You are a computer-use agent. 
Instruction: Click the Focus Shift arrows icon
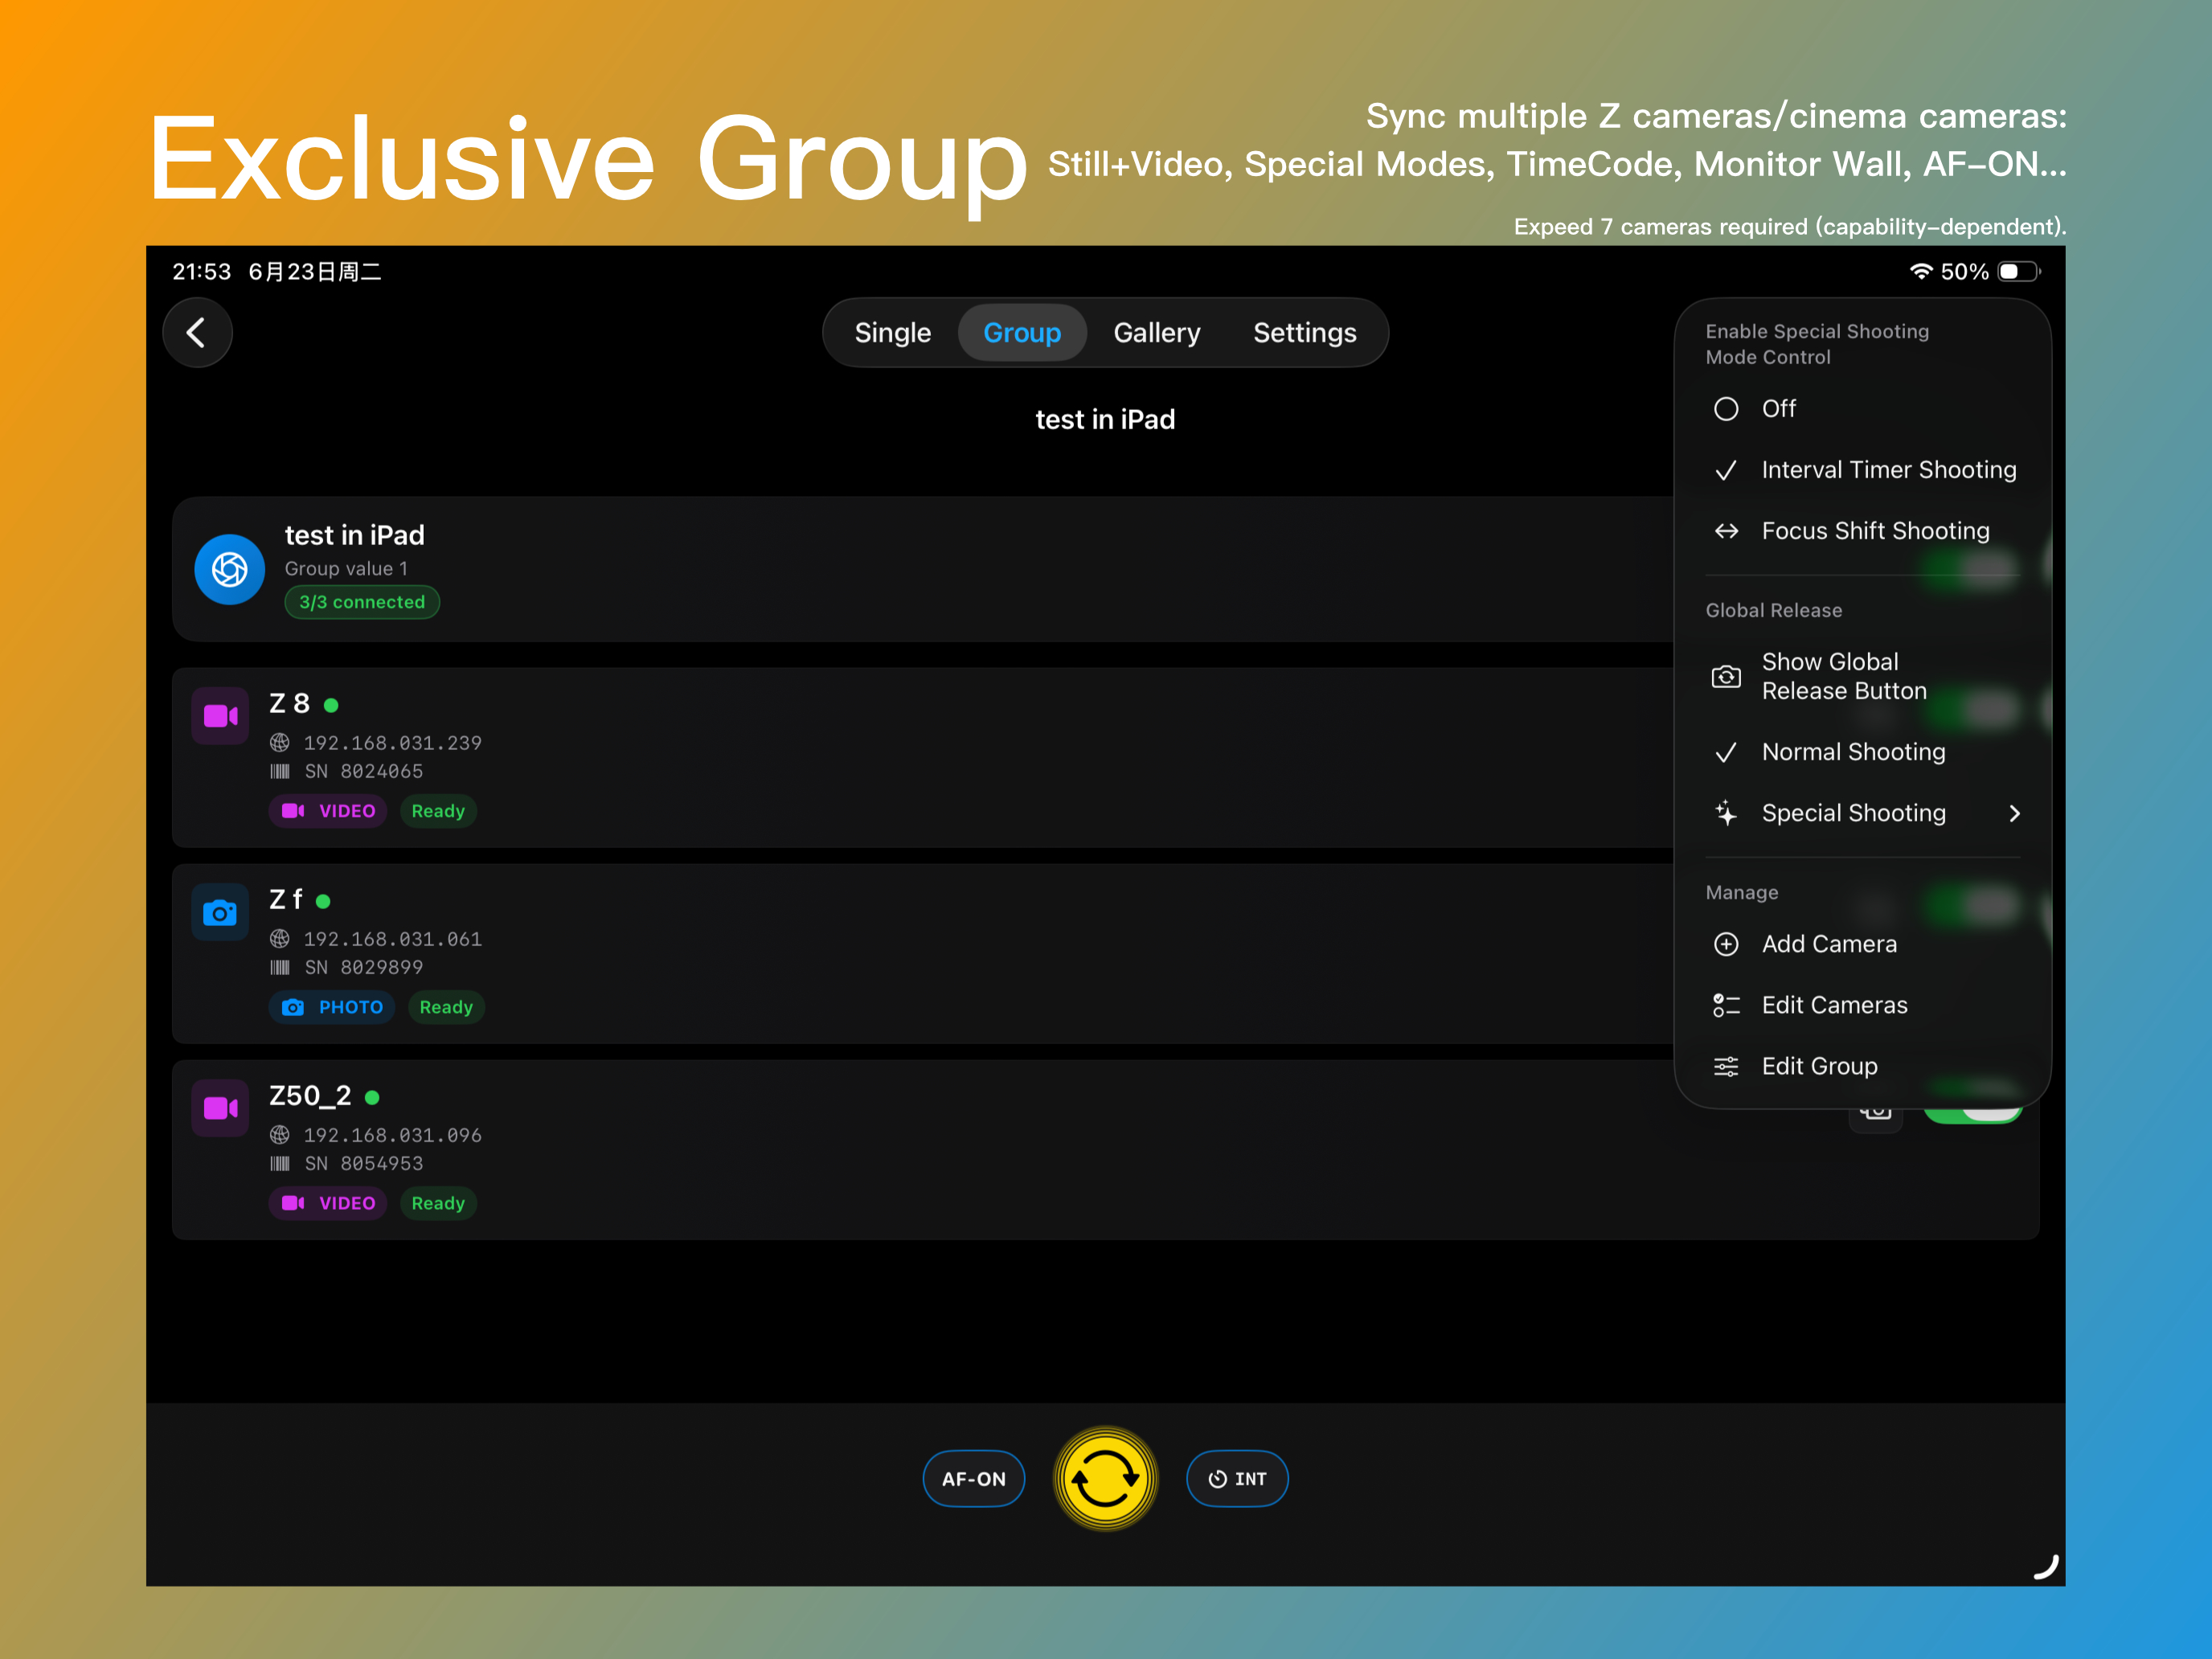(x=1726, y=531)
